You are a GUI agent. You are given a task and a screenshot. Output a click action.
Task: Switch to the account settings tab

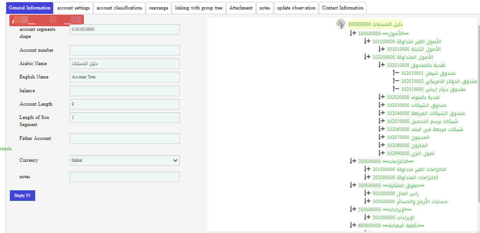pyautogui.click(x=74, y=8)
